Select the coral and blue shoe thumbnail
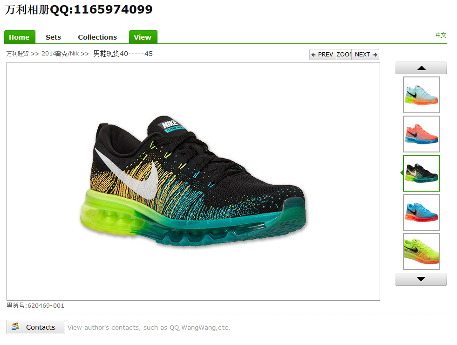The height and width of the screenshot is (345, 457). (421, 134)
